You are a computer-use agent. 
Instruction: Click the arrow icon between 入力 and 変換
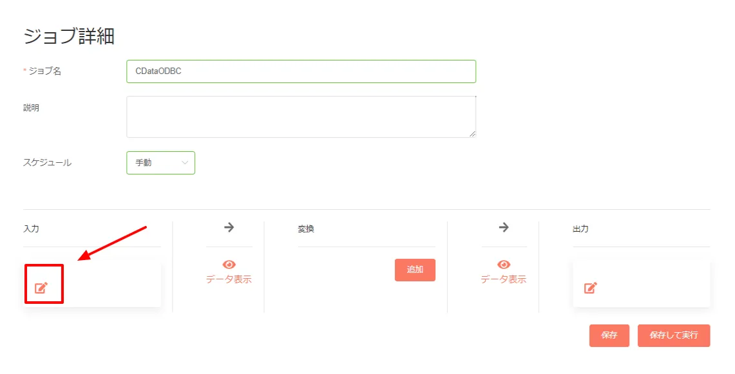[x=229, y=227]
